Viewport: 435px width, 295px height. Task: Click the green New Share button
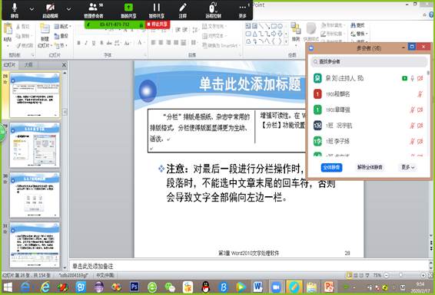pos(128,10)
